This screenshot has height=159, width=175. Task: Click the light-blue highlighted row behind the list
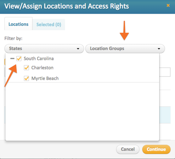point(165,115)
